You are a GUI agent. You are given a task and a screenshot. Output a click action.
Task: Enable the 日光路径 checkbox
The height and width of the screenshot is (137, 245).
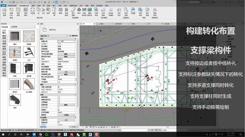tap(59, 82)
